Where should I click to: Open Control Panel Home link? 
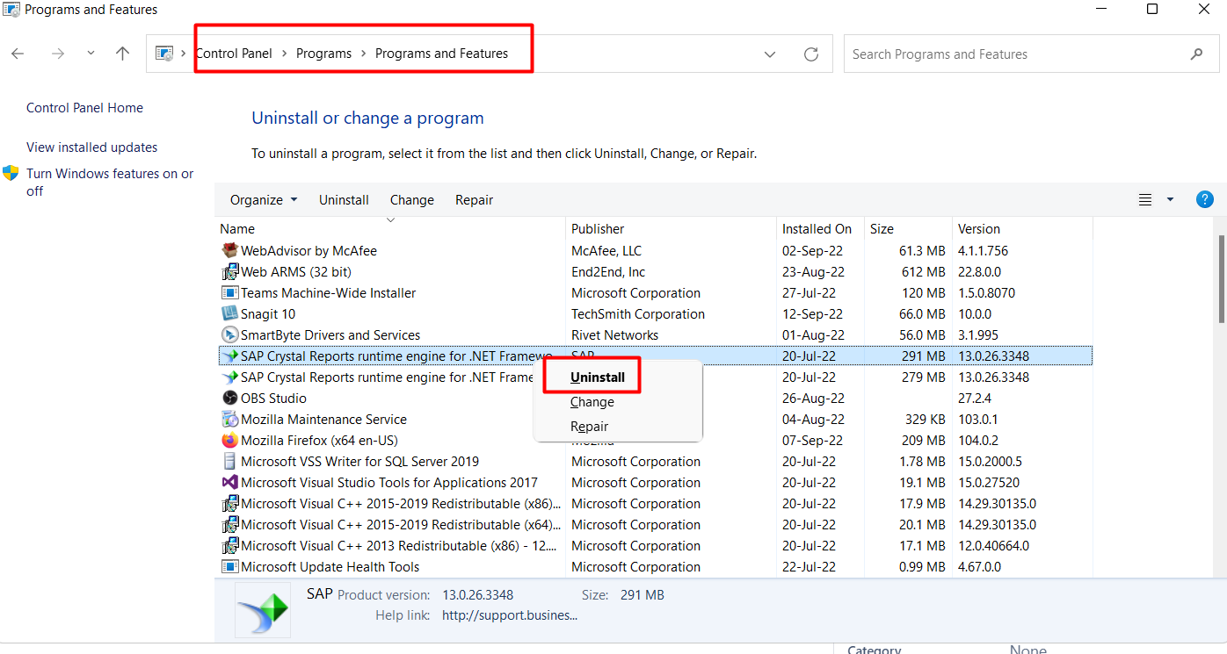click(x=84, y=108)
